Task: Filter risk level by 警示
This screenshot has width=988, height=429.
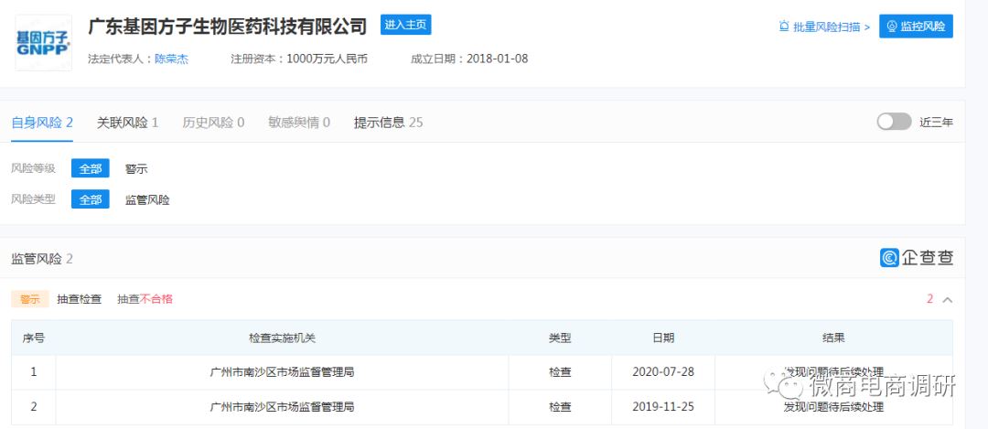Action: [136, 169]
